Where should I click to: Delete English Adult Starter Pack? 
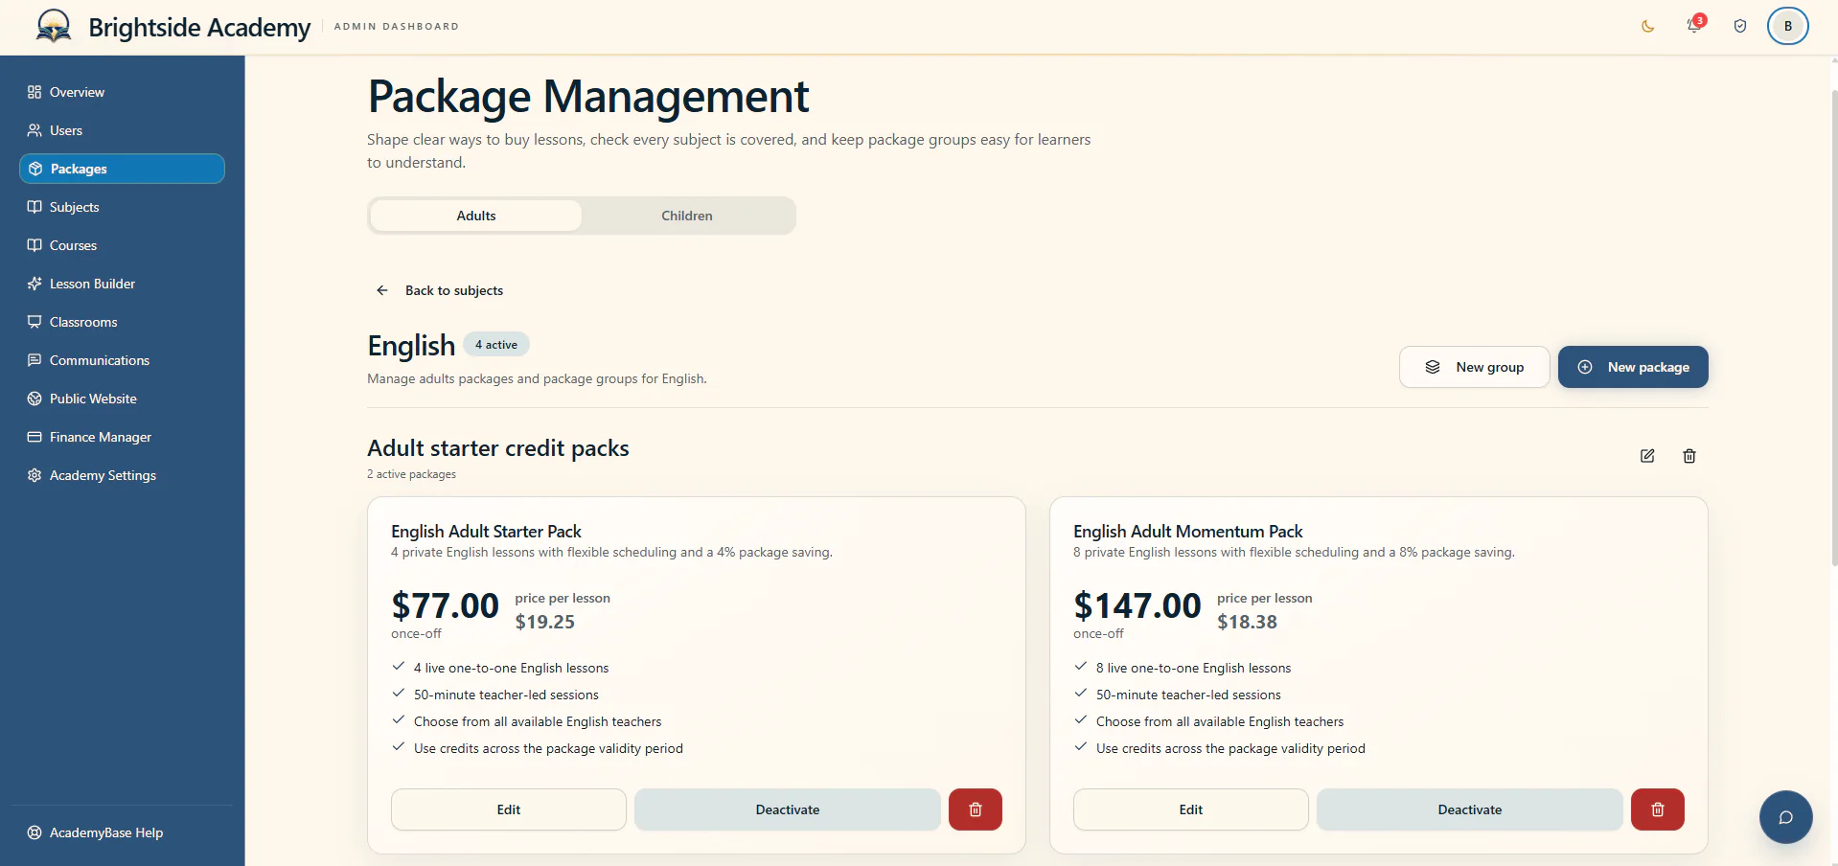point(976,809)
